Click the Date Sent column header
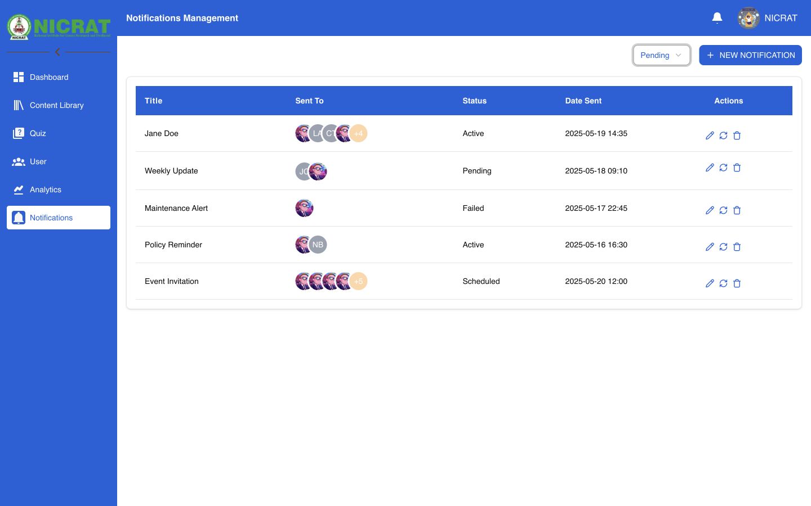 [x=583, y=101]
